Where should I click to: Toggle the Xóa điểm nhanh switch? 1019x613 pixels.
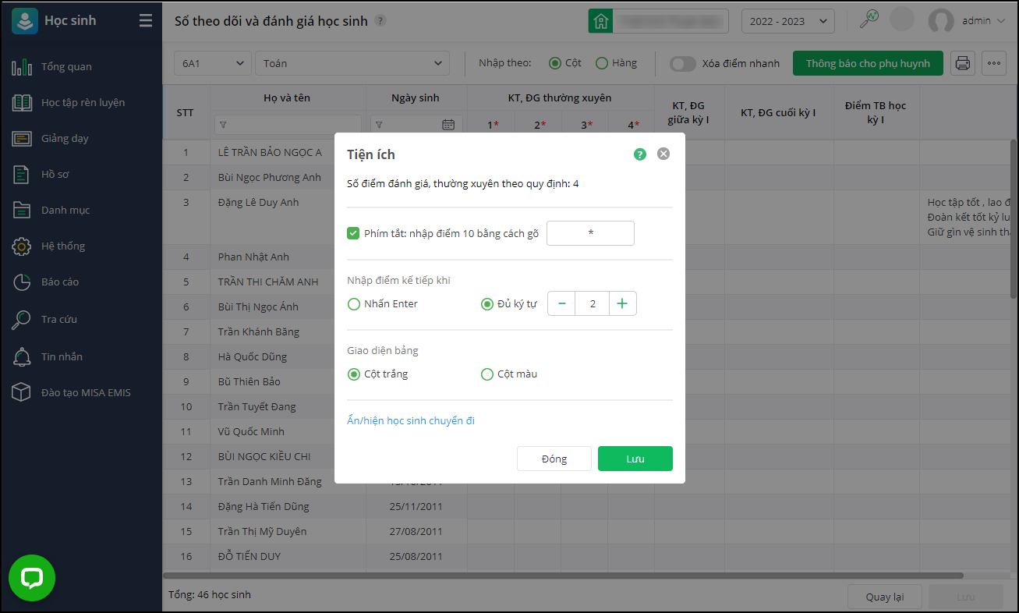pos(683,64)
